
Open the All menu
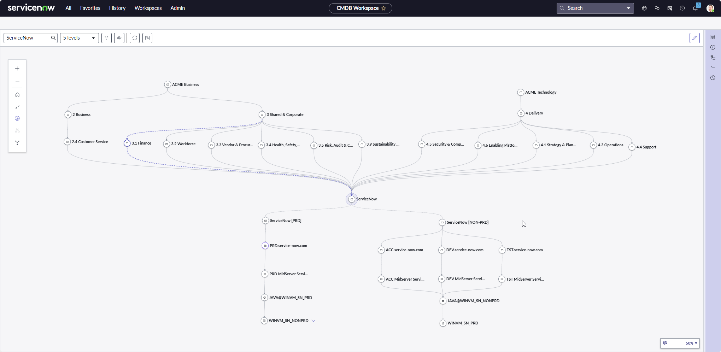click(68, 8)
